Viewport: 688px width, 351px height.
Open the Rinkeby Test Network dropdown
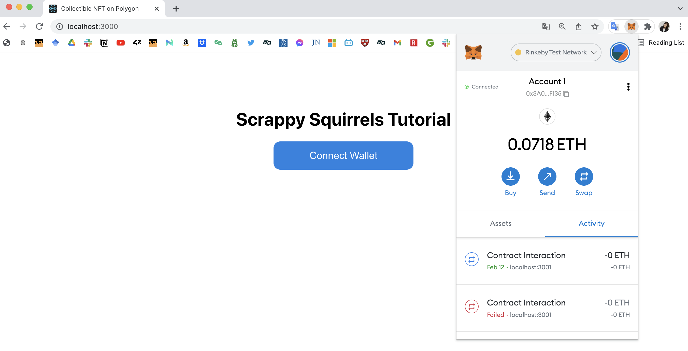coord(555,52)
